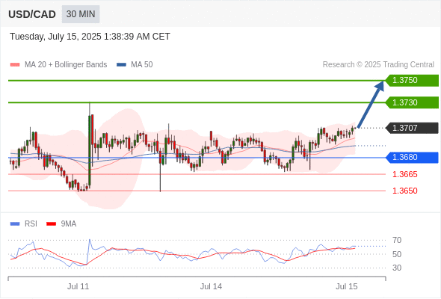This screenshot has height=299, width=441.
Task: Click the MA 20 + Bollinger Bands legend swatch
Action: tap(15, 65)
